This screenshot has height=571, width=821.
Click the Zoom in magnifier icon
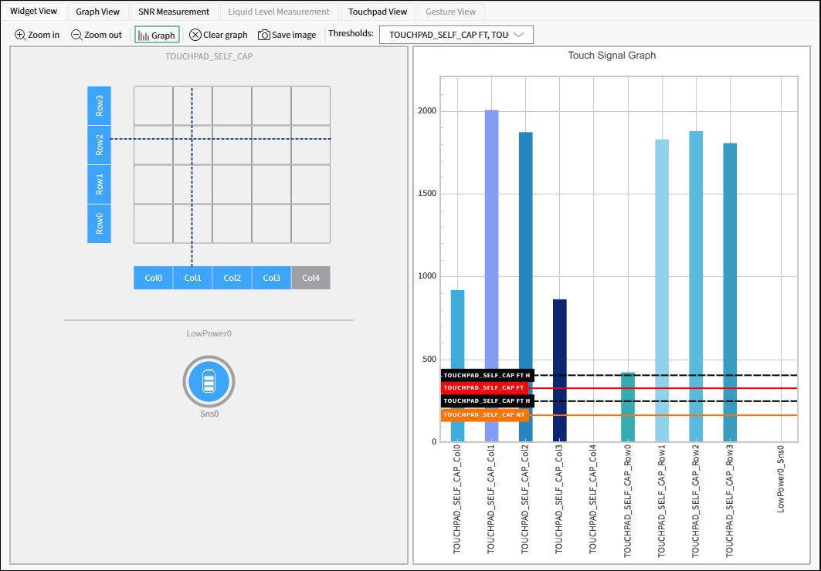[20, 35]
